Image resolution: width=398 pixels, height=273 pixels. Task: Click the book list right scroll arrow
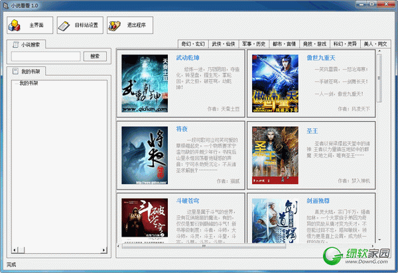coord(373,246)
